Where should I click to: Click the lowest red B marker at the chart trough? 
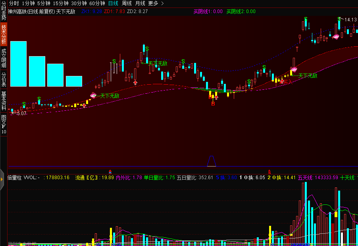(213, 104)
